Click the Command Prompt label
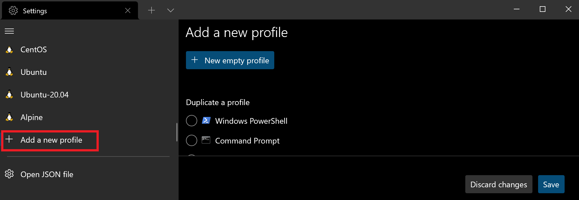This screenshot has height=200, width=579. click(247, 141)
